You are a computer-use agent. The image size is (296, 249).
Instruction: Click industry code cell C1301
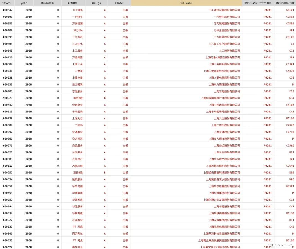[290, 64]
